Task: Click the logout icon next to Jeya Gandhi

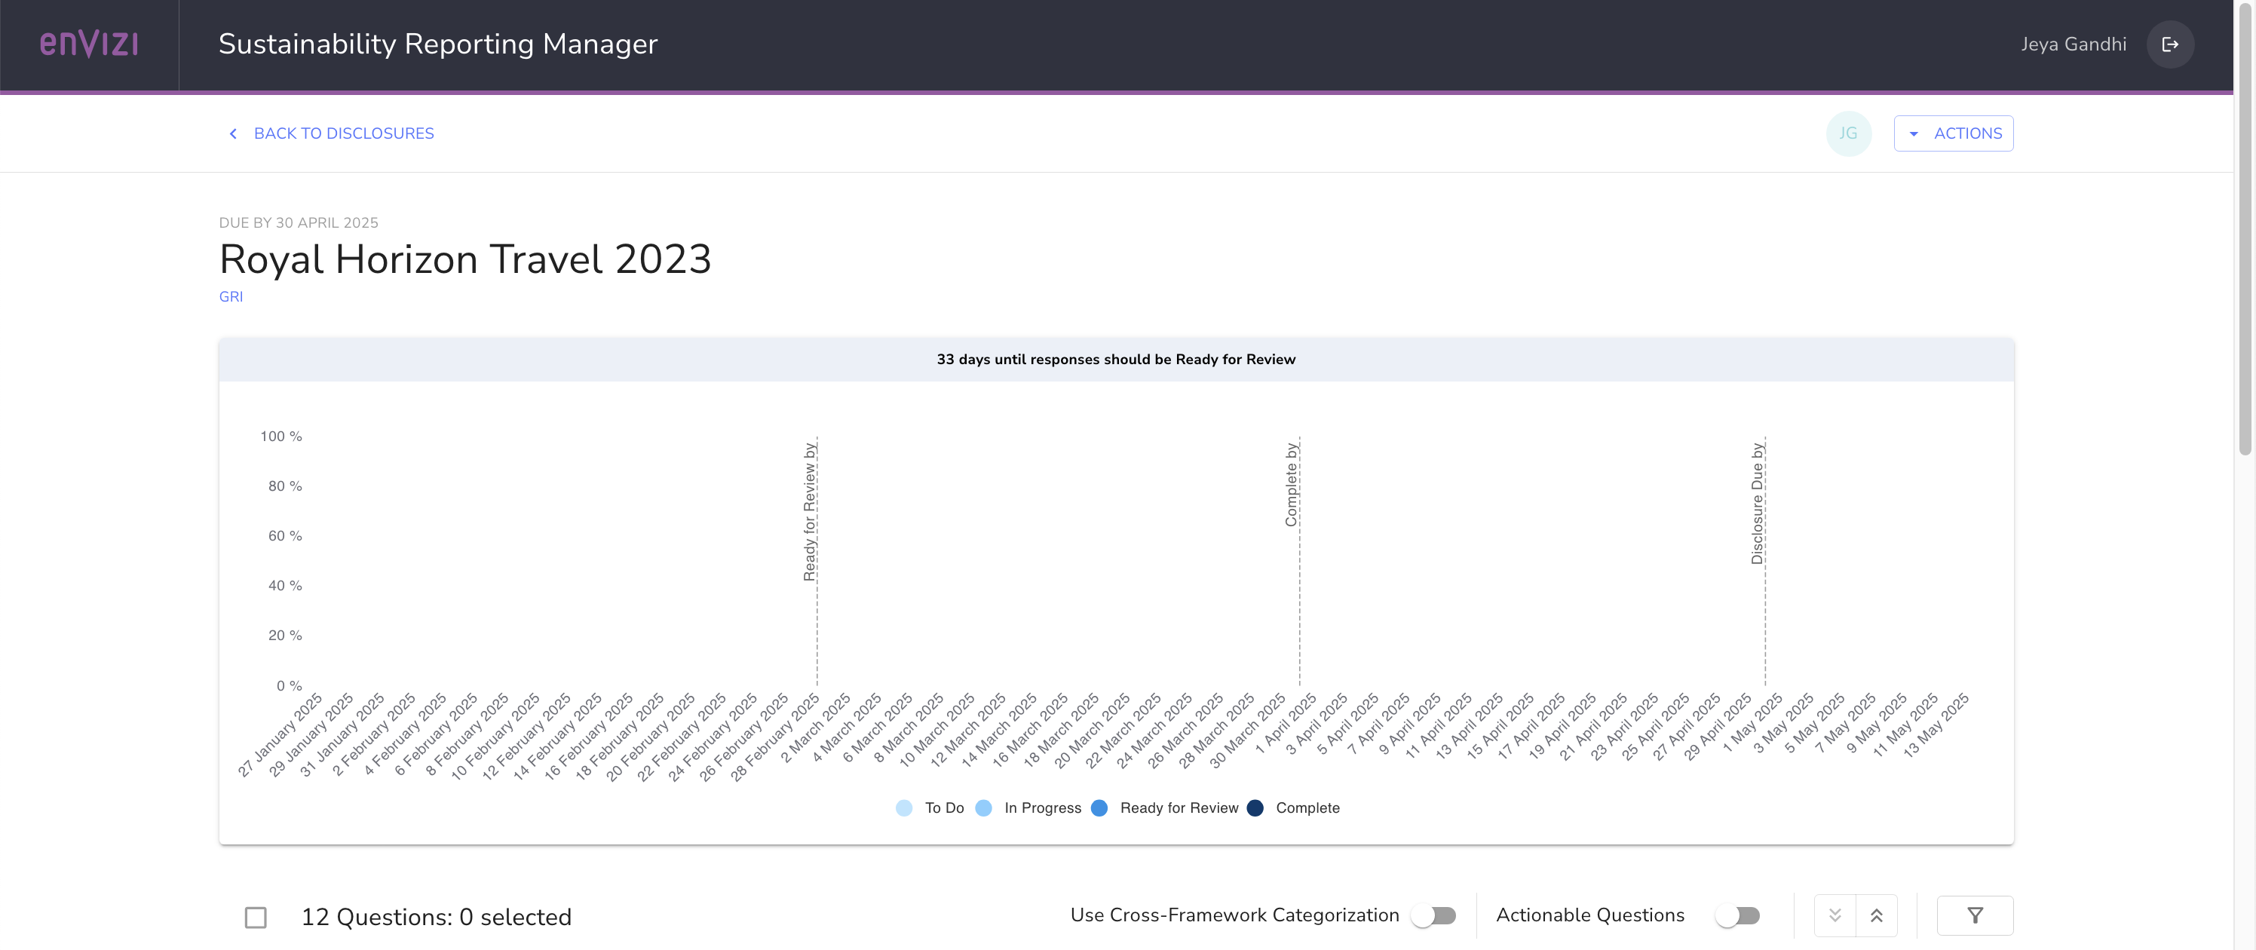Action: (x=2169, y=44)
